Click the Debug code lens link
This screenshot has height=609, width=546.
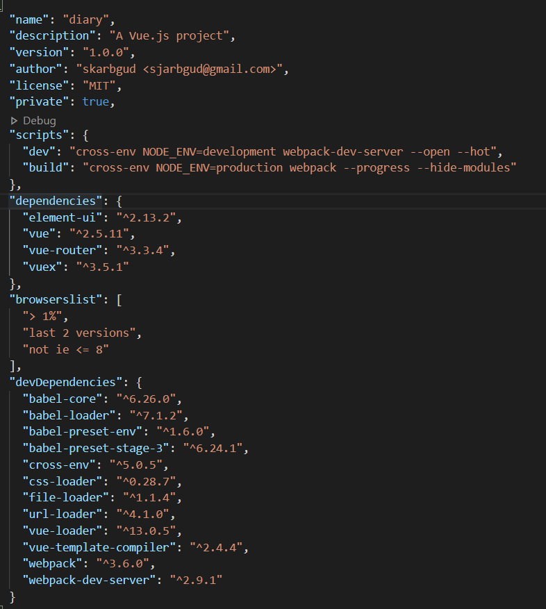coord(40,121)
